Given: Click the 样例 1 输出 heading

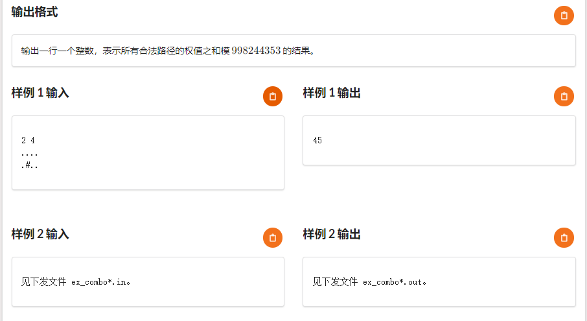Looking at the screenshot, I should coord(332,93).
